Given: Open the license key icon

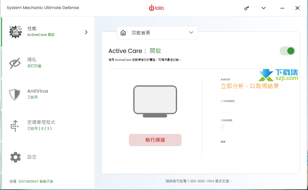Looking at the screenshot, I should pyautogui.click(x=247, y=8).
